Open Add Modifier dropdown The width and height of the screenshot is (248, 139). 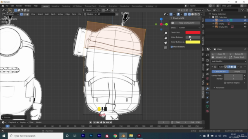coord(229,61)
